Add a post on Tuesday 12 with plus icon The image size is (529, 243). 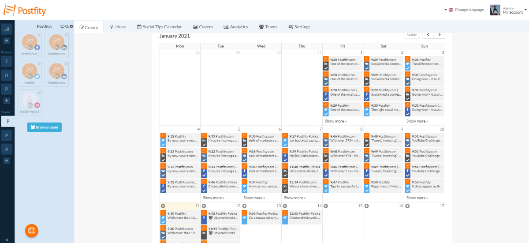[204, 206]
